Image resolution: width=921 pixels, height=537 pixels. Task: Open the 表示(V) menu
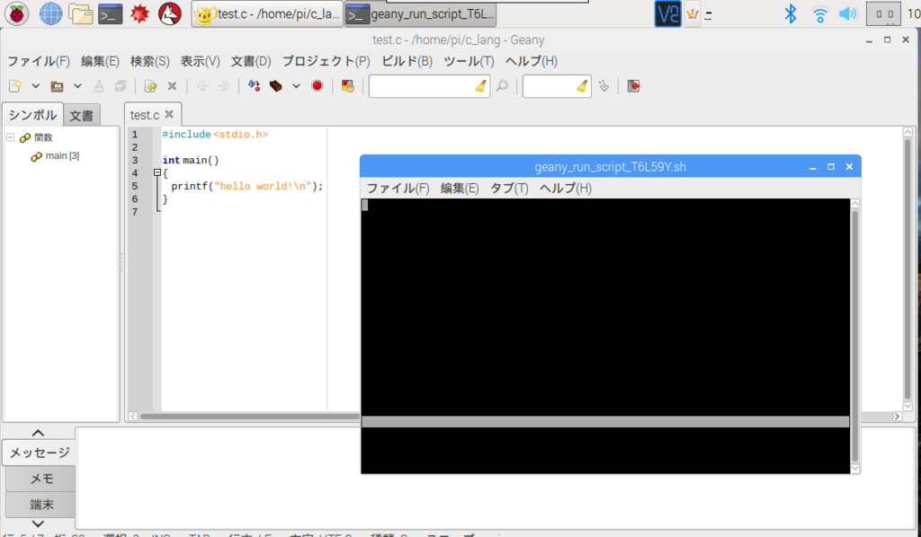pos(200,62)
